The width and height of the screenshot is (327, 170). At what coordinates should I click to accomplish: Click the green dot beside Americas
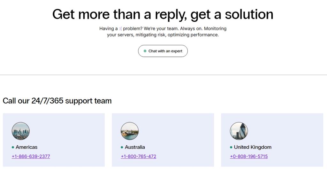click(13, 147)
